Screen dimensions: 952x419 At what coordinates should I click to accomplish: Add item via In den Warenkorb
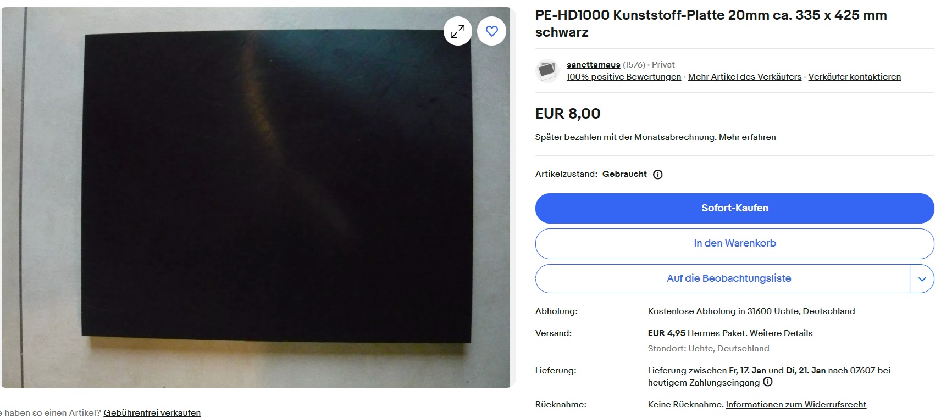click(734, 243)
